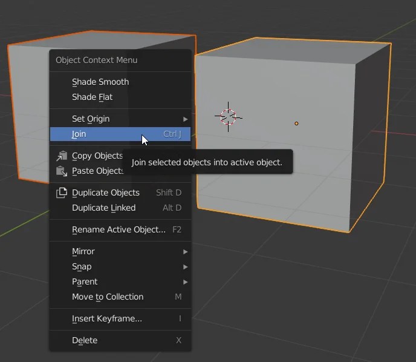This screenshot has height=362, width=416.
Task: Click the Alt D shortcut label
Action: 172,208
